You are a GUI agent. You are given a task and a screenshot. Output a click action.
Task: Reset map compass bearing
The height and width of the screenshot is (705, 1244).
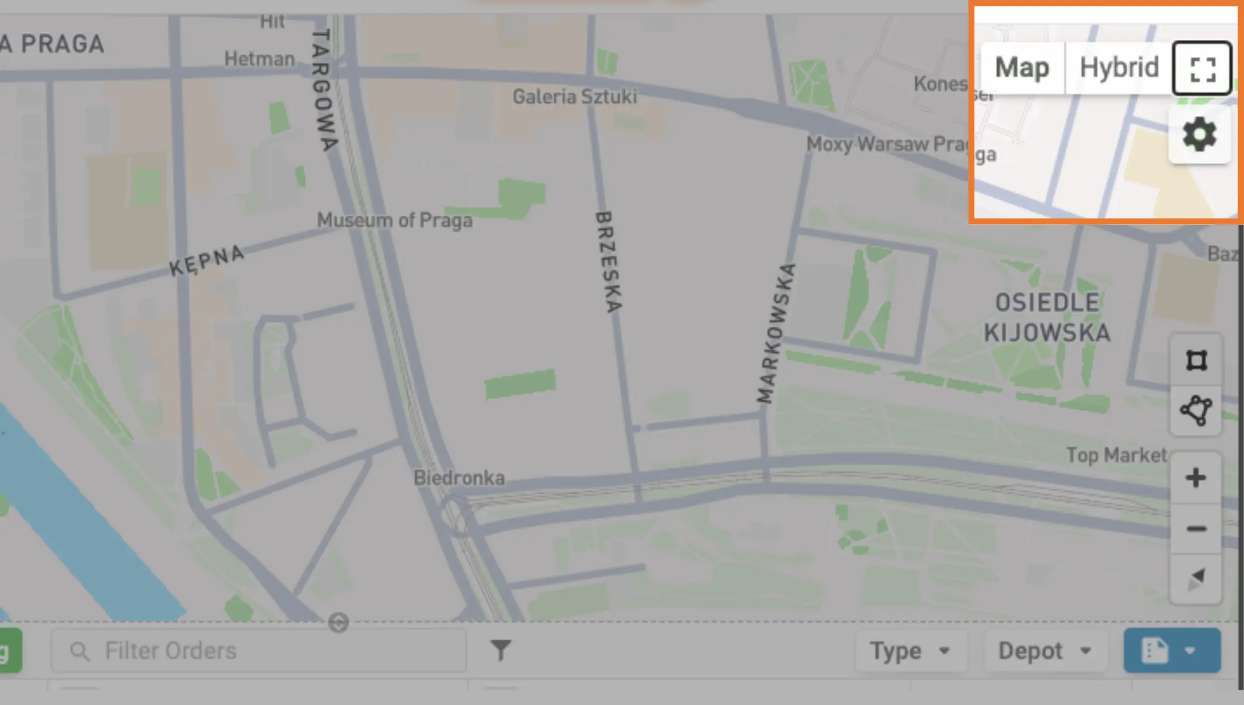click(1196, 579)
